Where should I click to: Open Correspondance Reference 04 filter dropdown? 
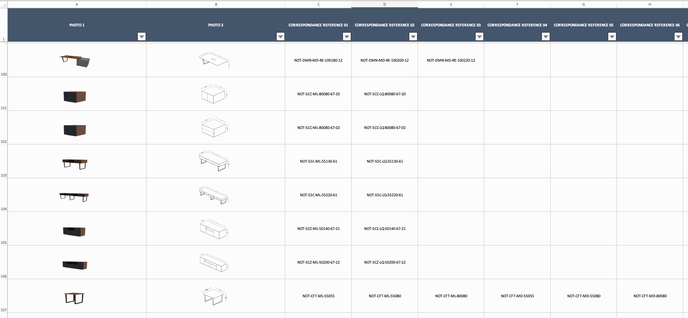point(546,37)
